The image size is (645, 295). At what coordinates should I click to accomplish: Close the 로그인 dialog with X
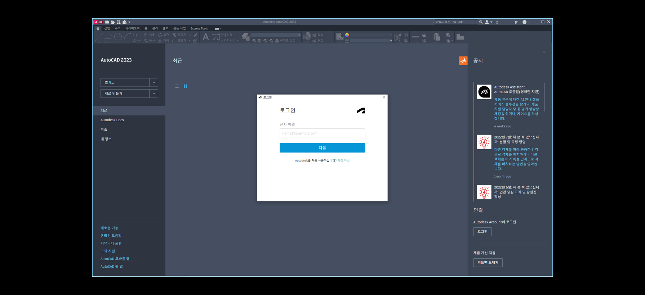click(384, 97)
